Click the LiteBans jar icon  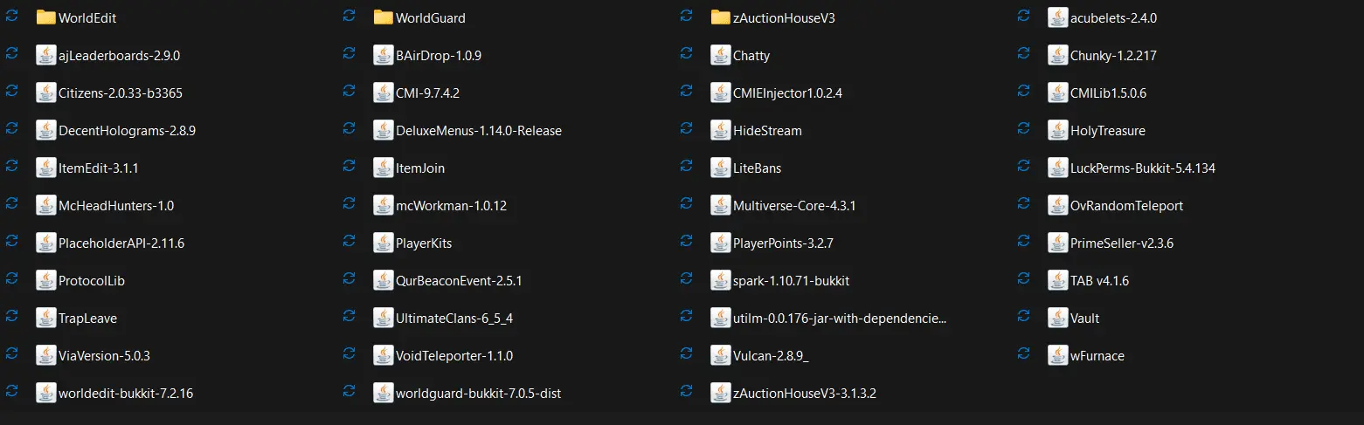pos(721,168)
